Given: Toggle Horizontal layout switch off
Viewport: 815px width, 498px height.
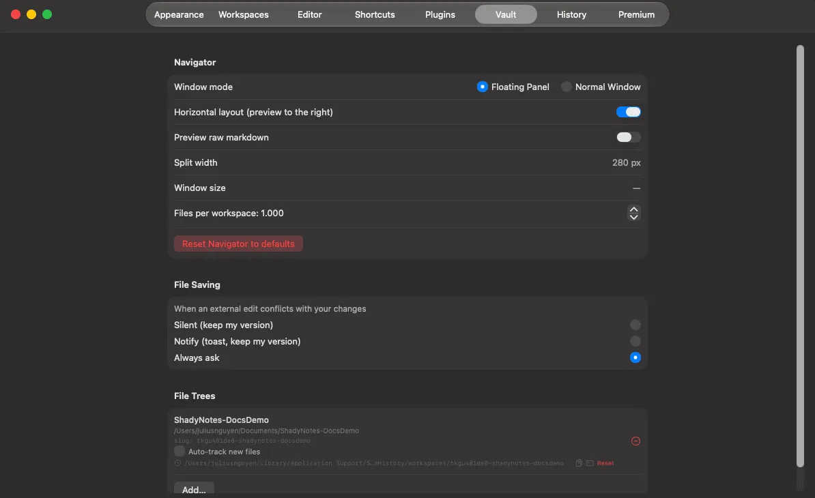Looking at the screenshot, I should tap(629, 112).
